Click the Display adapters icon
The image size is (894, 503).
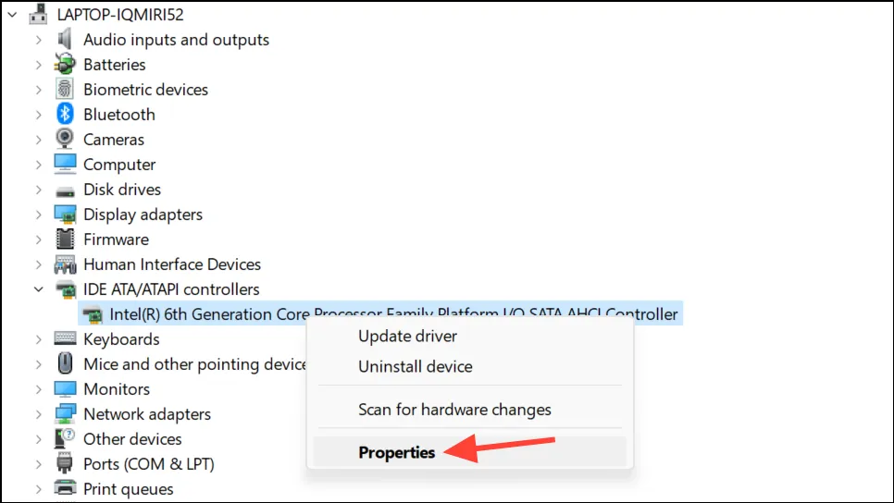coord(65,215)
